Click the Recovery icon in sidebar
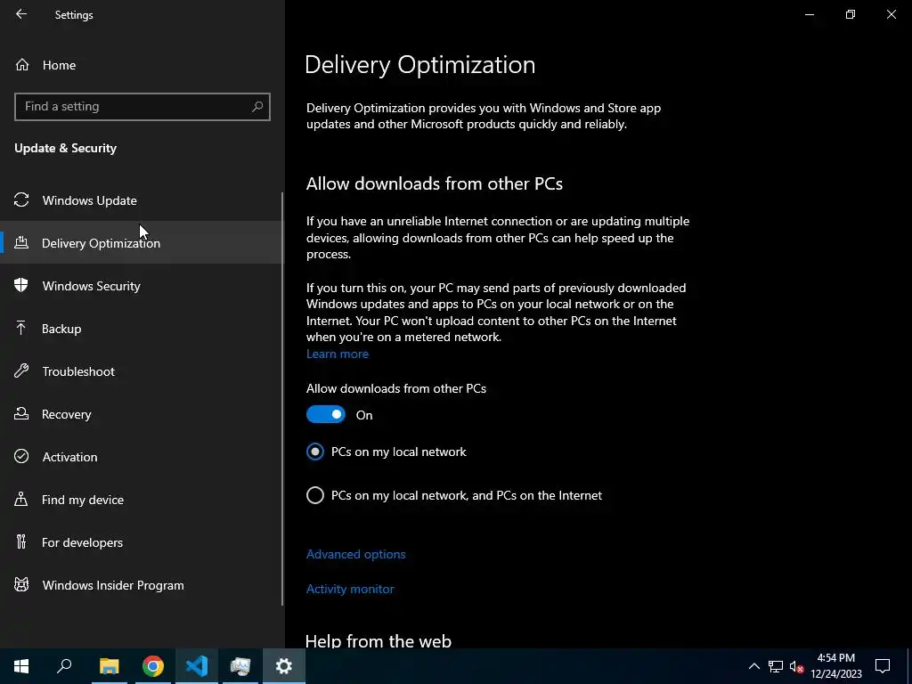 click(21, 413)
